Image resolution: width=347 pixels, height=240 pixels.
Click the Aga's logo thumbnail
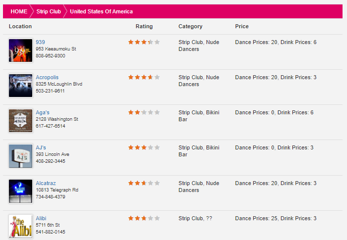click(x=20, y=121)
